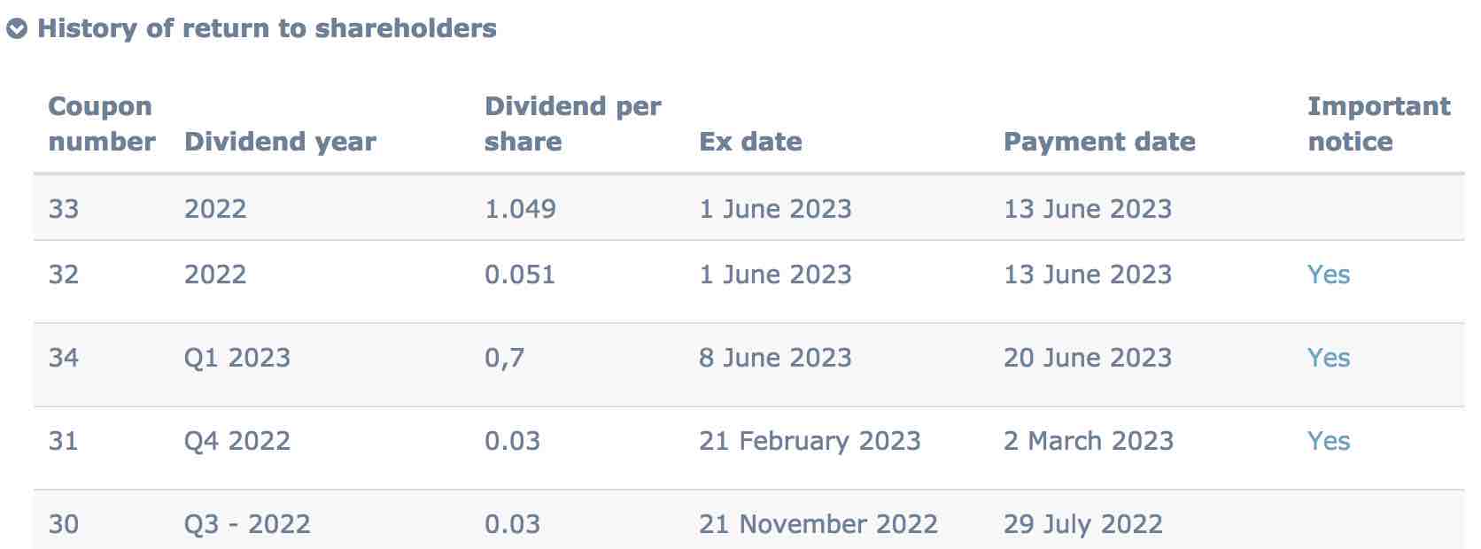Click the 29 July 2022 payment date
The width and height of the screenshot is (1481, 549).
[1082, 524]
